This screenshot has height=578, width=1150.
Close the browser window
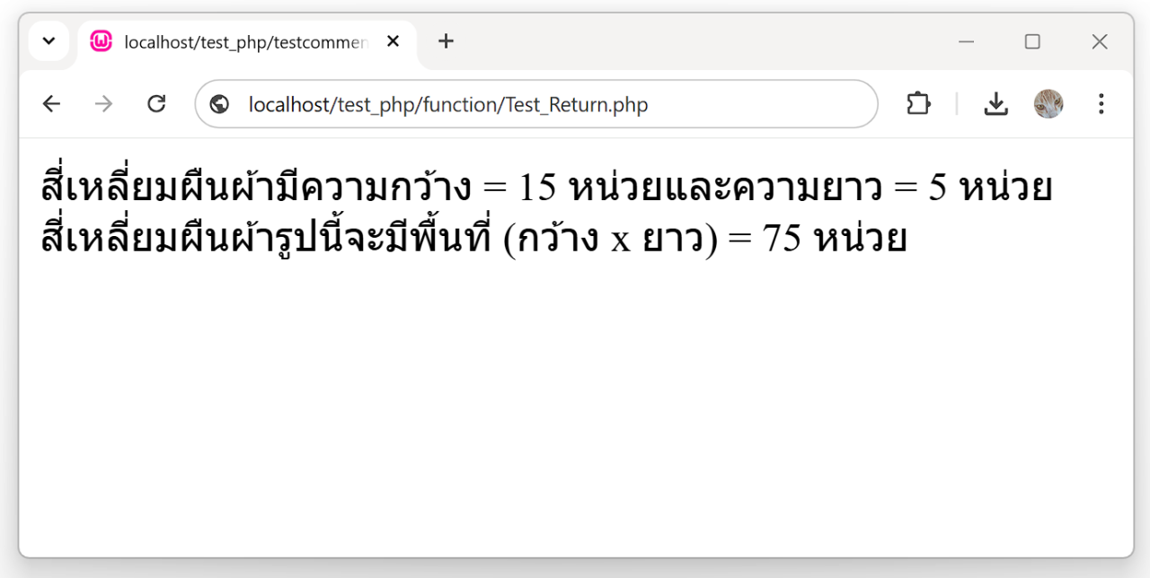point(1099,41)
